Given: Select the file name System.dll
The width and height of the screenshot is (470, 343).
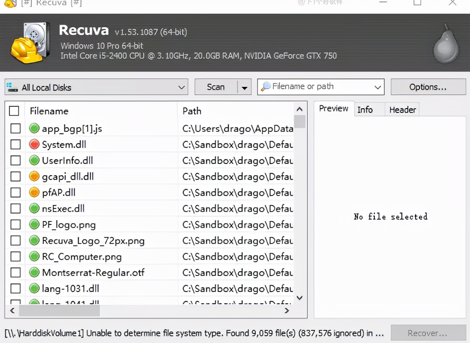Looking at the screenshot, I should point(64,145).
